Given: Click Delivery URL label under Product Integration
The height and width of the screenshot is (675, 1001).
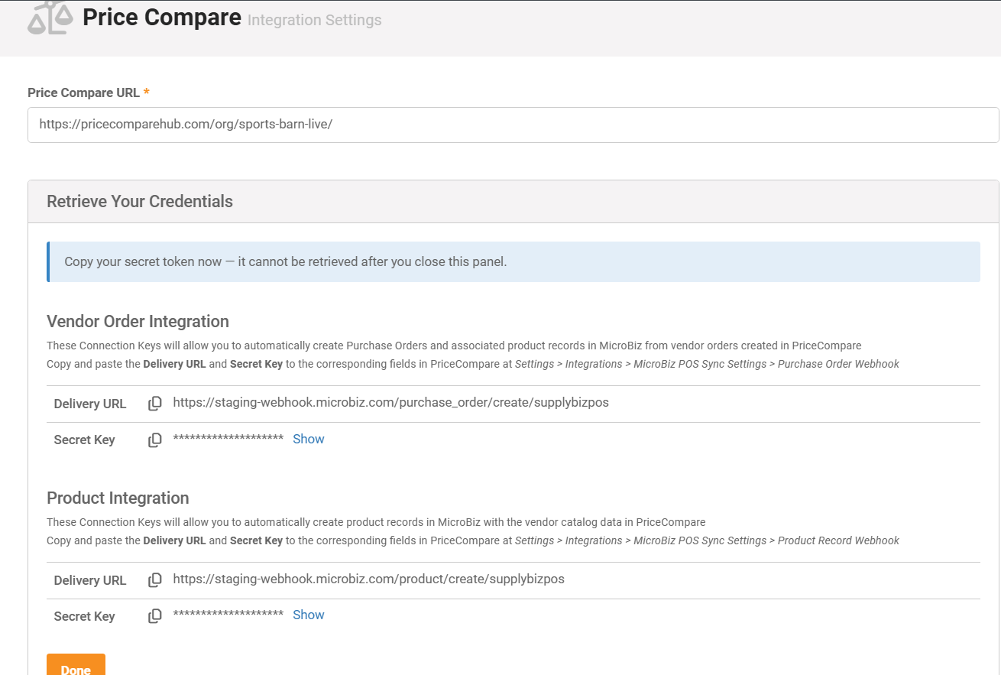Looking at the screenshot, I should point(90,580).
